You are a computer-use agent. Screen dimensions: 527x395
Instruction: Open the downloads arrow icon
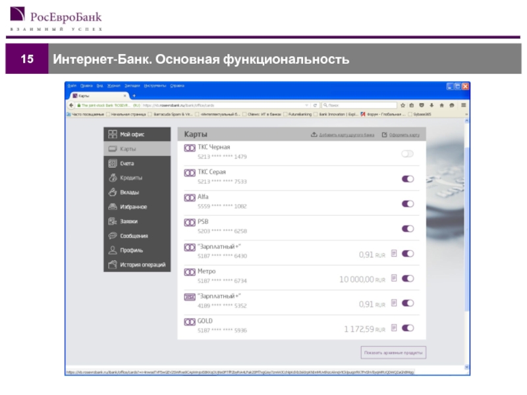(x=431, y=105)
